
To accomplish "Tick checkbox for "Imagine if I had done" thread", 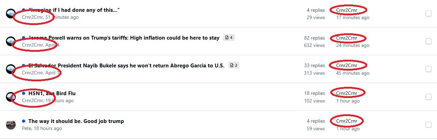I will 429,14.
